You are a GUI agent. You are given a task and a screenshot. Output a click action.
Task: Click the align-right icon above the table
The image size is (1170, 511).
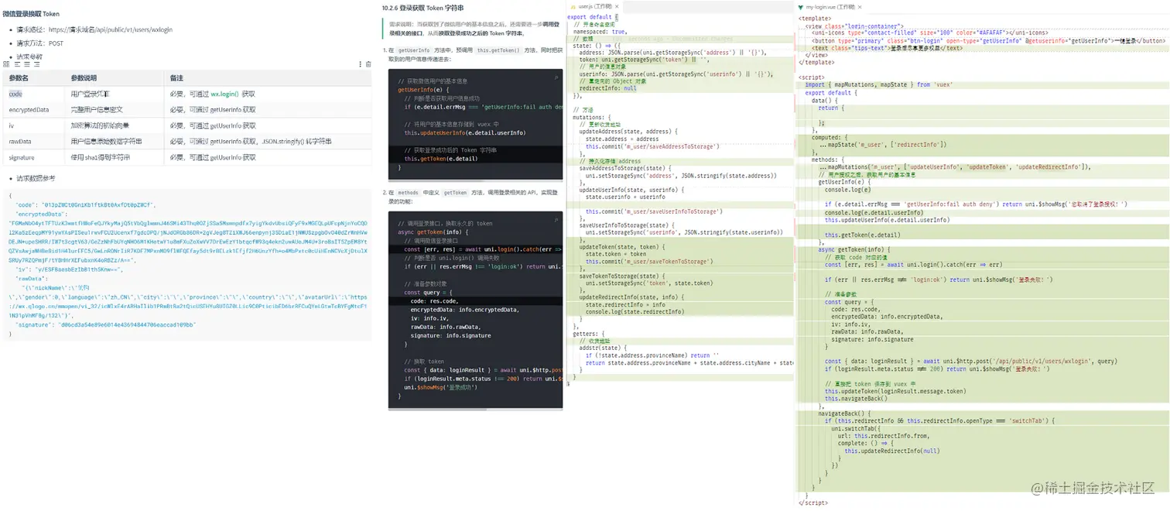(37, 64)
